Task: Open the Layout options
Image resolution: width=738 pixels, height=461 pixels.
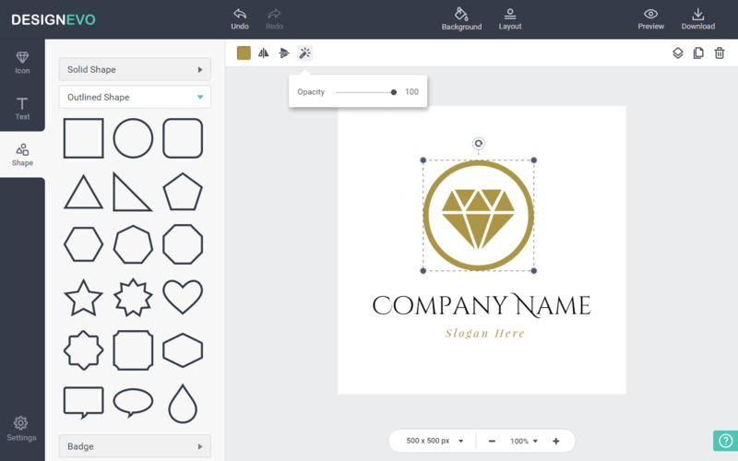Action: [x=510, y=14]
